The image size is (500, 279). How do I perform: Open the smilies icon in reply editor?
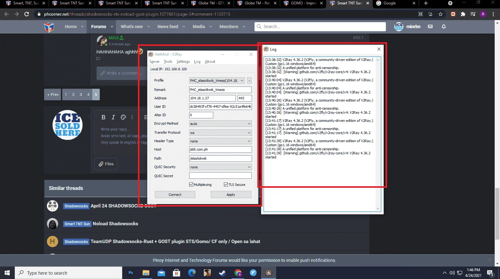123,117
